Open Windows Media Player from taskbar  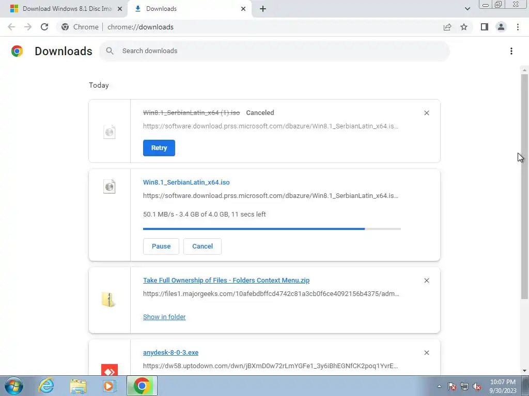[110, 386]
